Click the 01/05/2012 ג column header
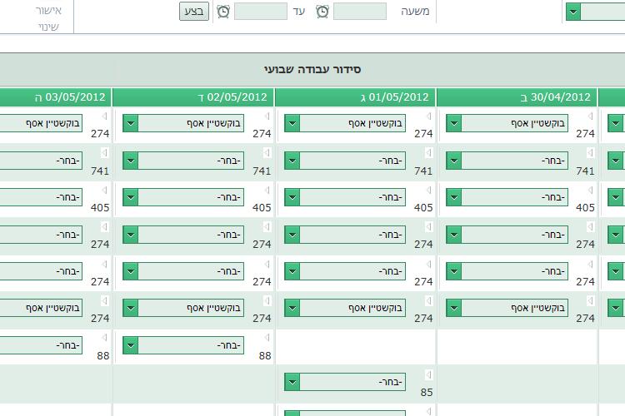The image size is (625, 416). (355, 97)
